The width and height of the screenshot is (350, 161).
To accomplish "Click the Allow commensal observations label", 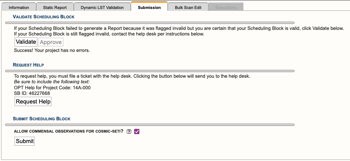I will click(x=69, y=131).
